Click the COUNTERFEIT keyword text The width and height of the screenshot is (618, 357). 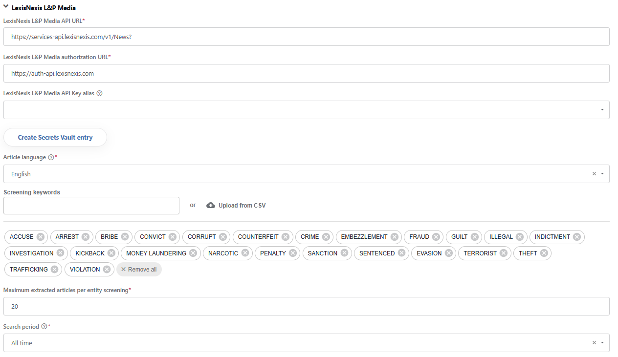pos(258,237)
